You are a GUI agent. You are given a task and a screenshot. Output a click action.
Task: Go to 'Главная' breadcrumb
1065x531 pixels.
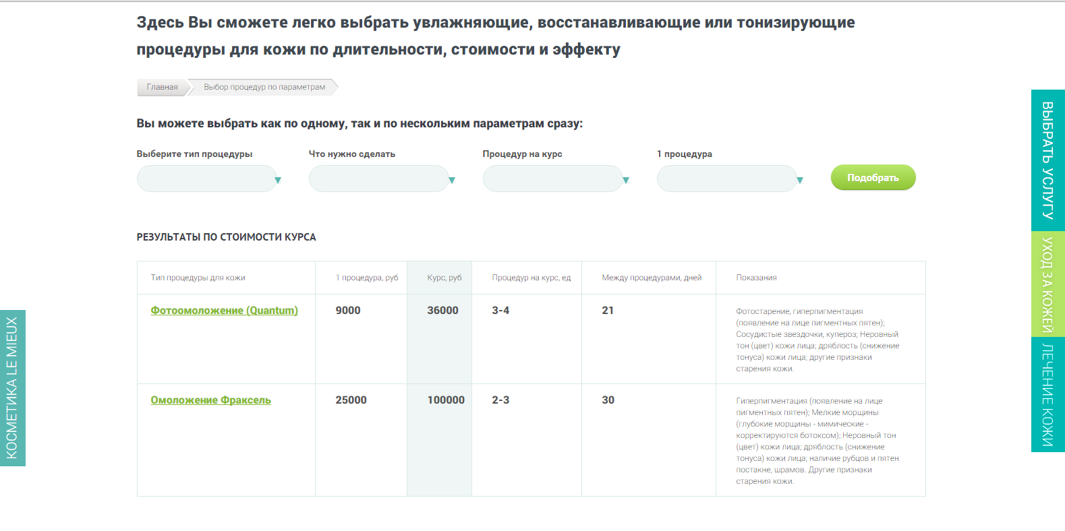coord(163,87)
